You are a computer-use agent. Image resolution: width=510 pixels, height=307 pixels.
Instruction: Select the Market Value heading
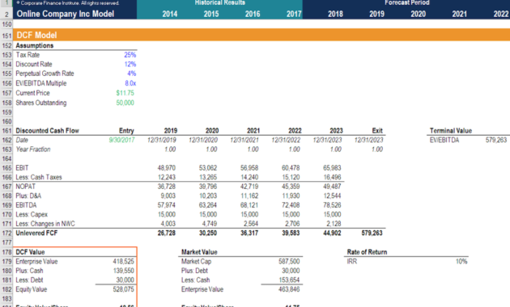pos(199,252)
